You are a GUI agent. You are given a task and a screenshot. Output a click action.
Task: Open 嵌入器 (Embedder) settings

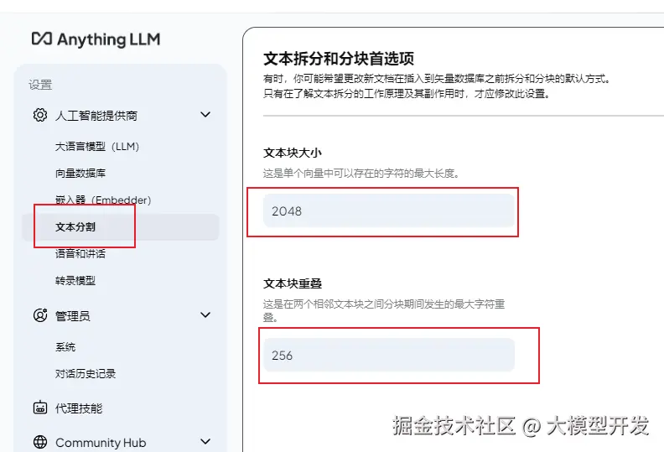coord(102,200)
